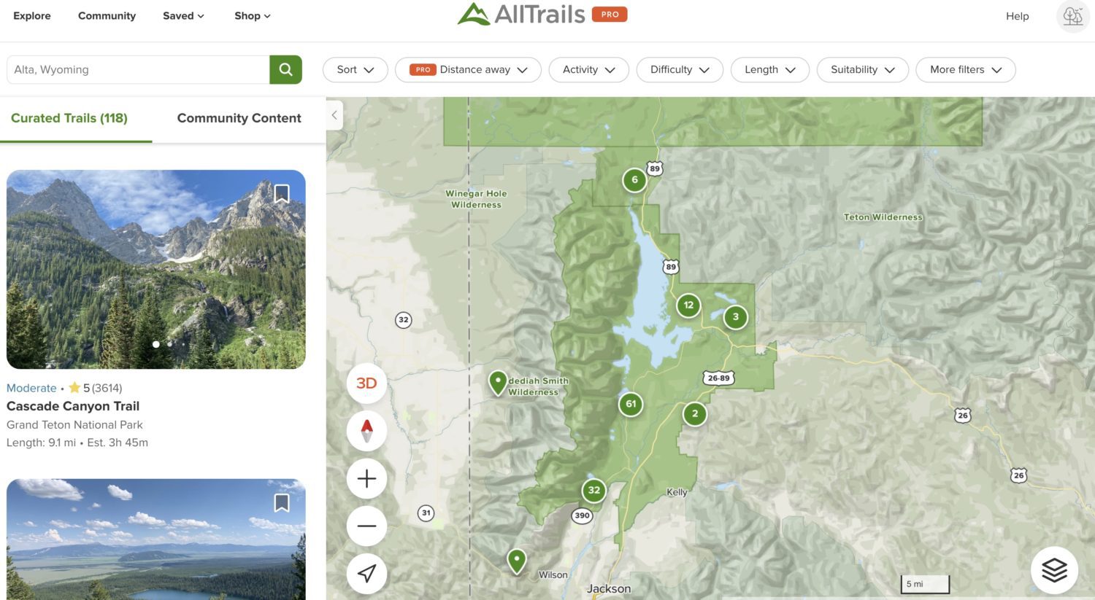Collapse the trail list sidebar panel
The width and height of the screenshot is (1095, 600).
tap(334, 114)
